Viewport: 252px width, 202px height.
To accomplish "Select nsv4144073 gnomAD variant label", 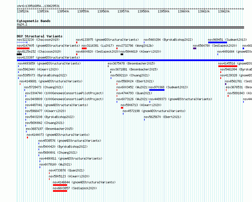I will 58,135.
